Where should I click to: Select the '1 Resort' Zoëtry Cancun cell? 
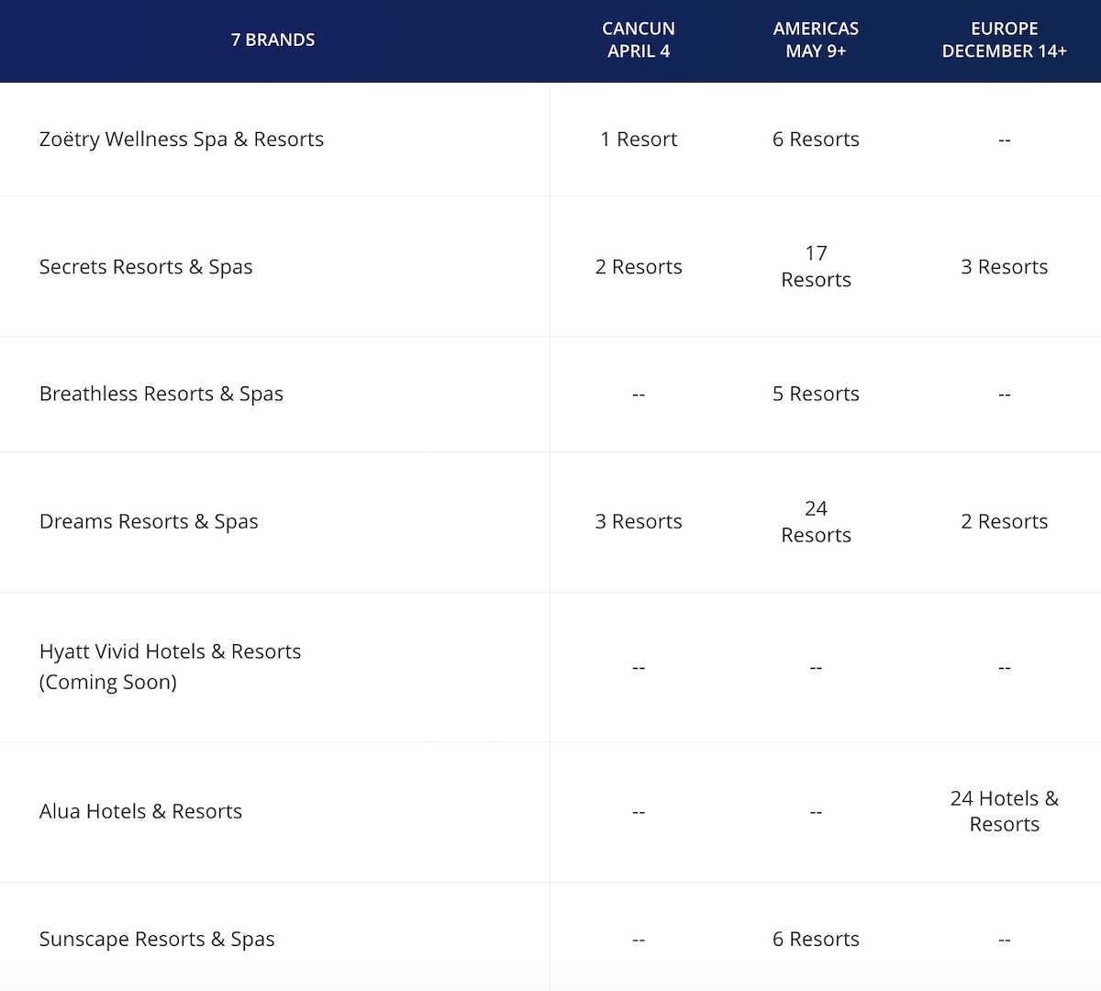click(x=639, y=139)
